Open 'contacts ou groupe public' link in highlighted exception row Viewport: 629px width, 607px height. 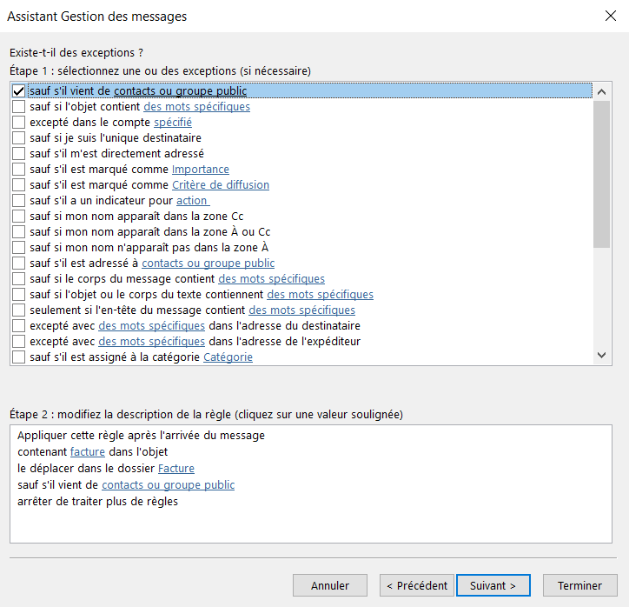click(x=180, y=91)
